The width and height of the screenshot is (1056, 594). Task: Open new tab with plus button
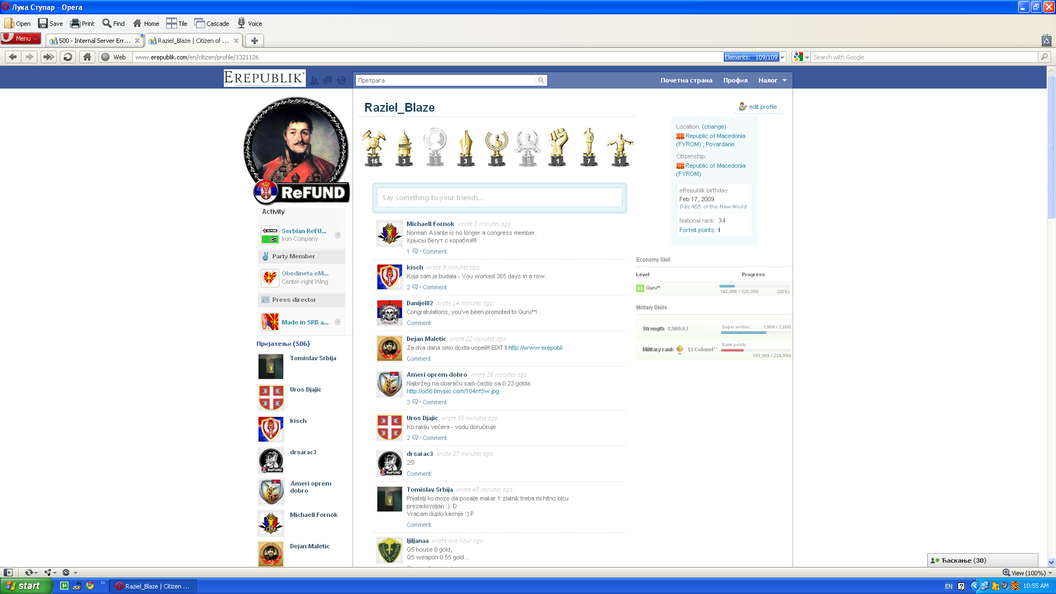[x=254, y=41]
